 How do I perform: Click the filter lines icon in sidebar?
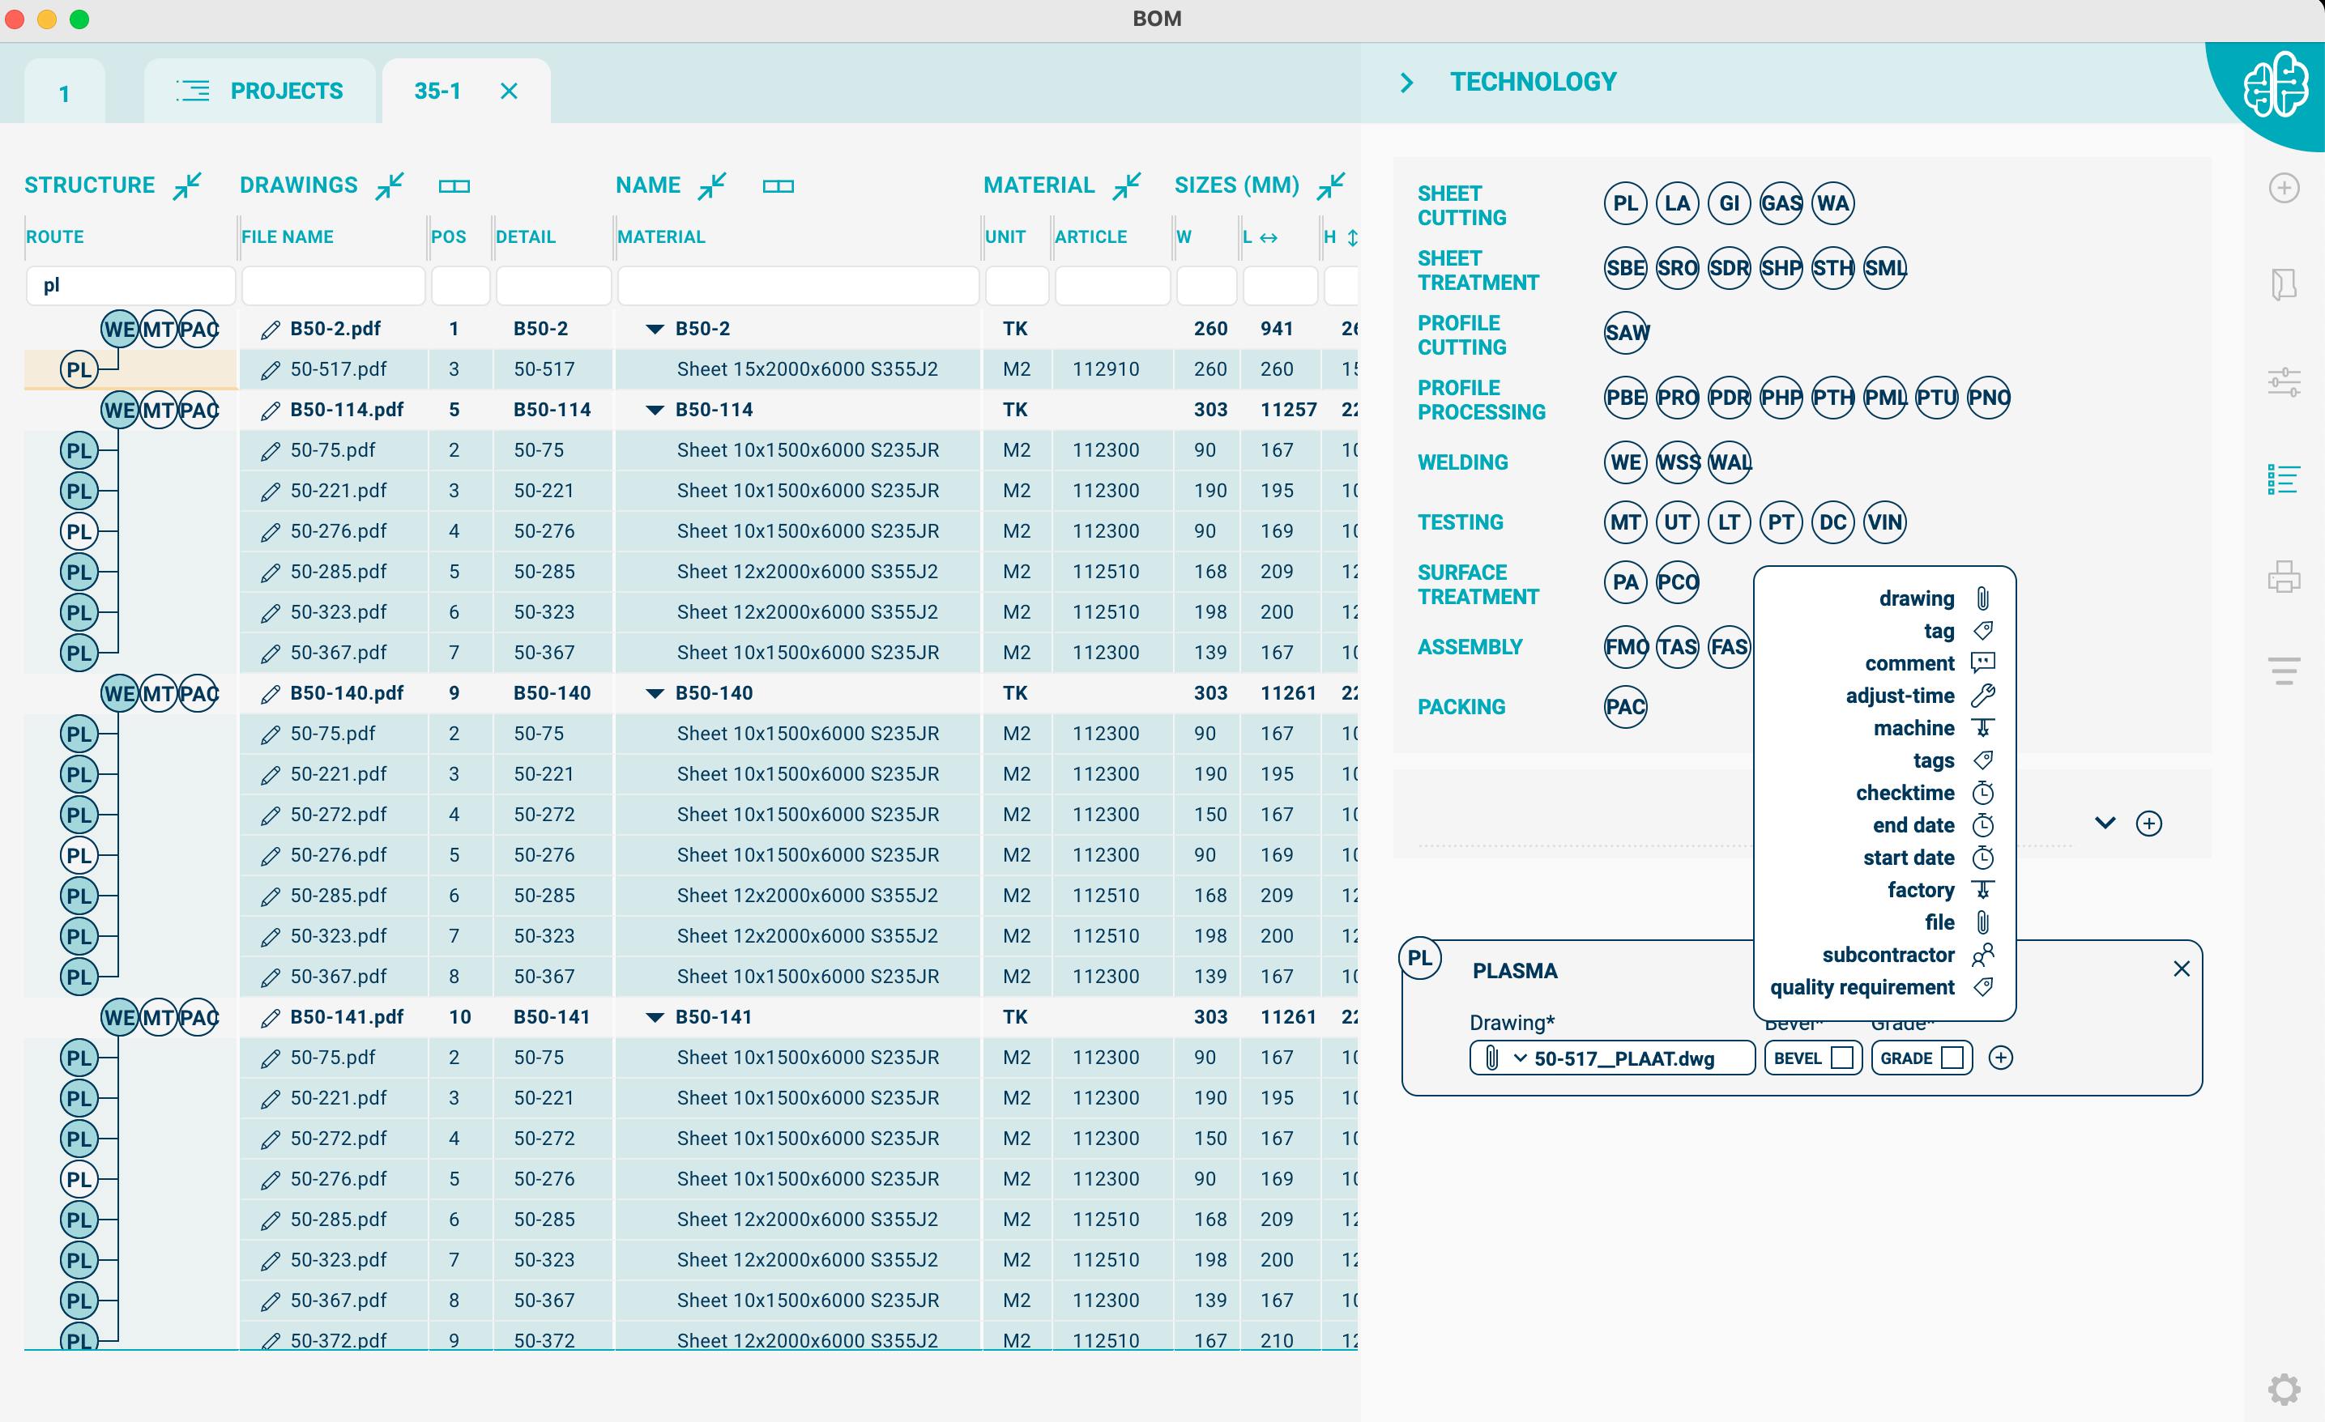[x=2284, y=671]
